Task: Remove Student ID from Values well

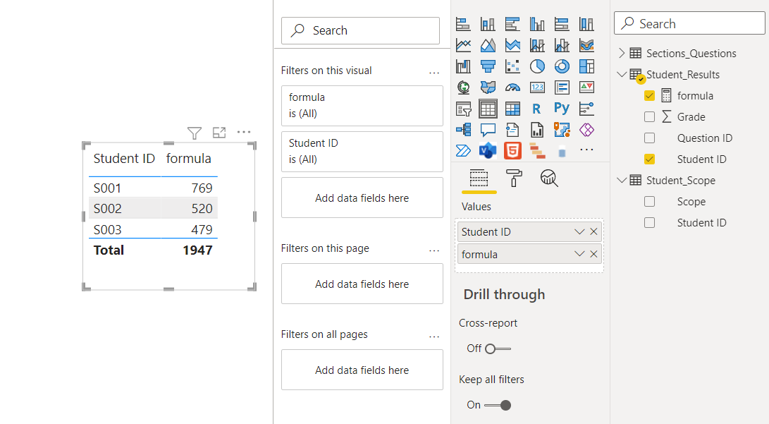Action: 593,231
